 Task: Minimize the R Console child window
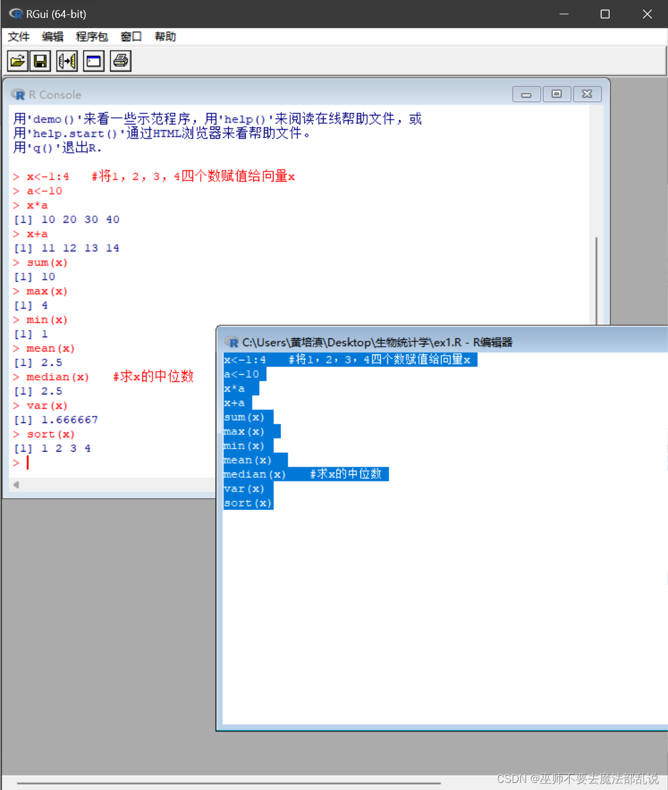point(526,94)
